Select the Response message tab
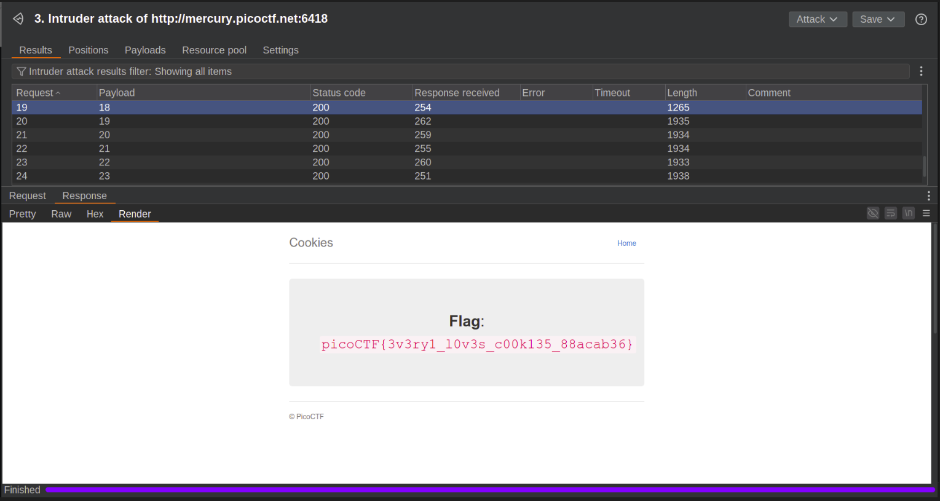This screenshot has width=940, height=501. [x=85, y=195]
